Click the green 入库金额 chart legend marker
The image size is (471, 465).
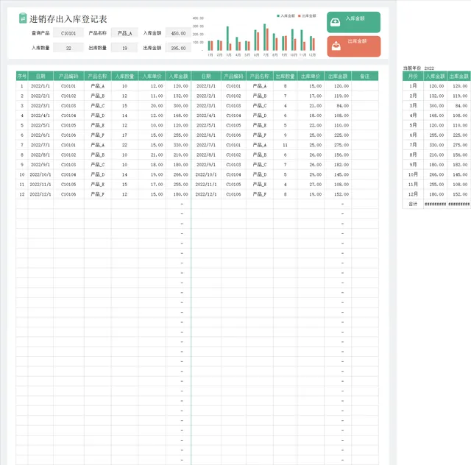278,15
